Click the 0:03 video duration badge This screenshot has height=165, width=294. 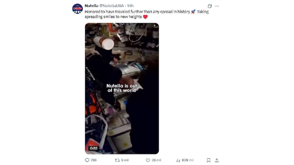(94, 148)
